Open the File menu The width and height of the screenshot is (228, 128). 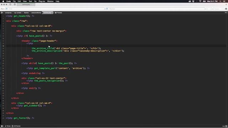[14, 1]
